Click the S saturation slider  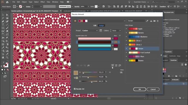click(x=90, y=77)
